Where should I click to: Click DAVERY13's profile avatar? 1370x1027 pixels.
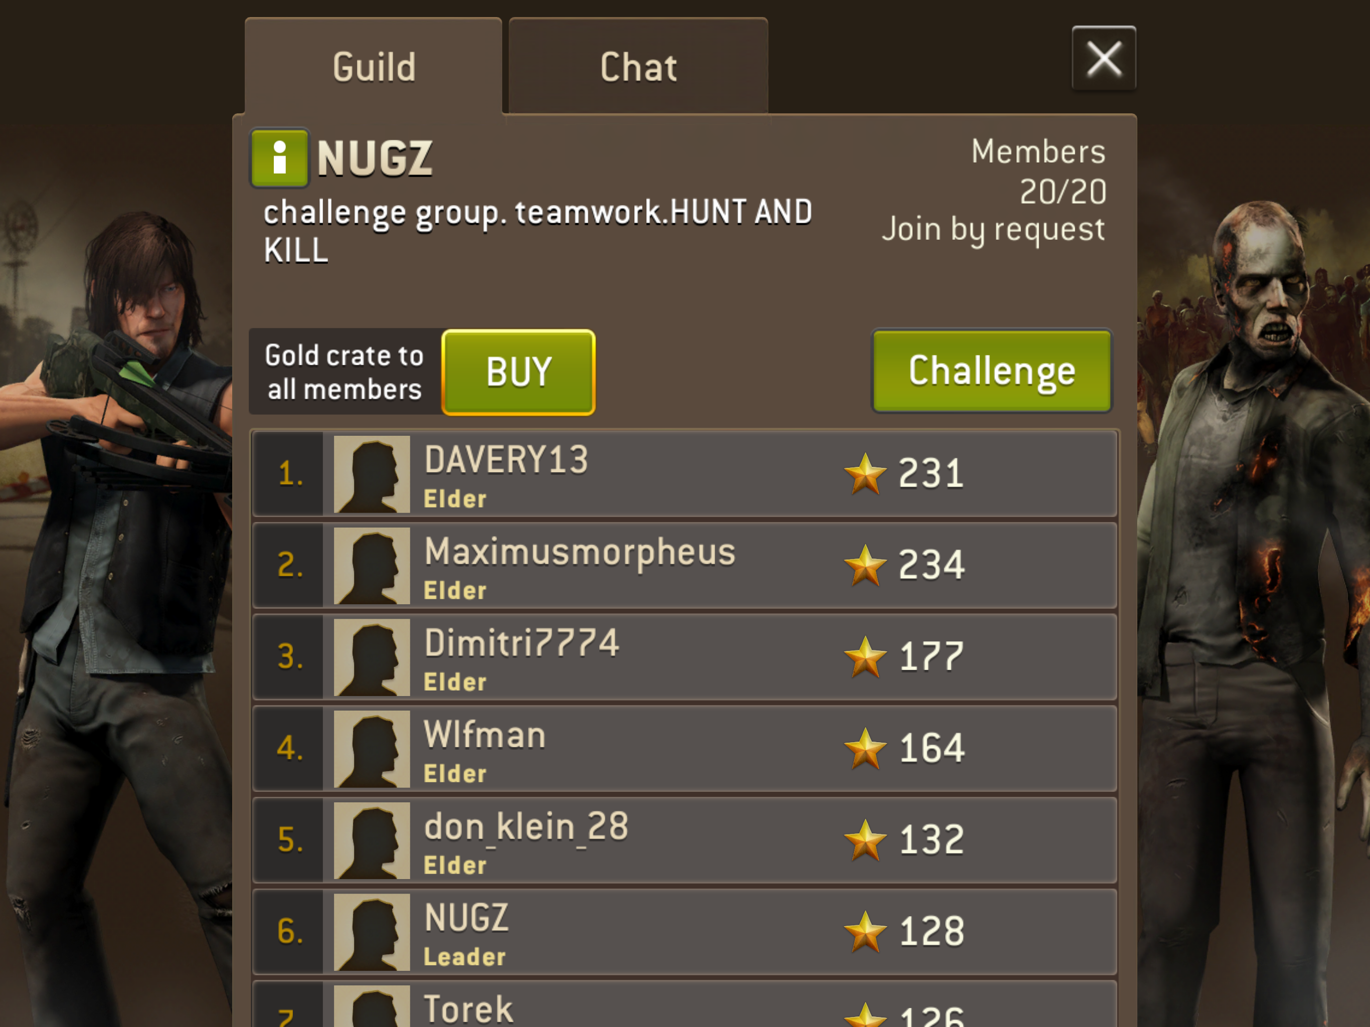[372, 474]
